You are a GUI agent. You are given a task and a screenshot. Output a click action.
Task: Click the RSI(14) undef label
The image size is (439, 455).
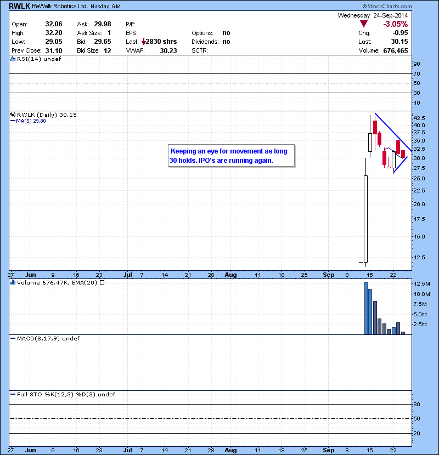(x=39, y=59)
